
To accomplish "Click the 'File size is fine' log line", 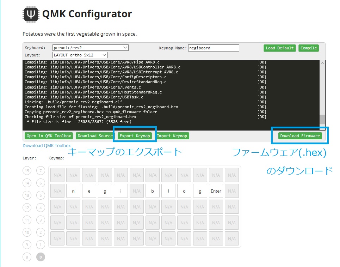I will click(x=79, y=122).
